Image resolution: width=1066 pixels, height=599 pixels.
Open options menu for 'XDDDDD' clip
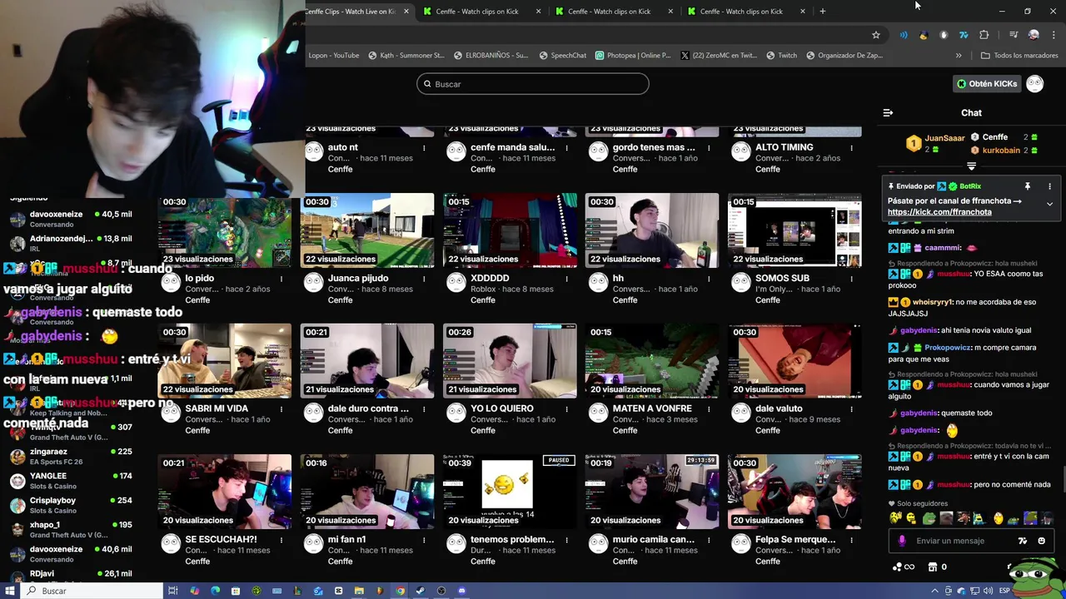coord(566,279)
